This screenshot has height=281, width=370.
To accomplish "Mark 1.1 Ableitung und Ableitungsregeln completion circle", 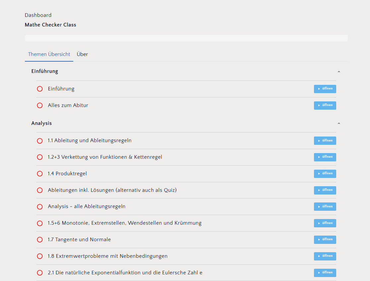I will coord(40,141).
